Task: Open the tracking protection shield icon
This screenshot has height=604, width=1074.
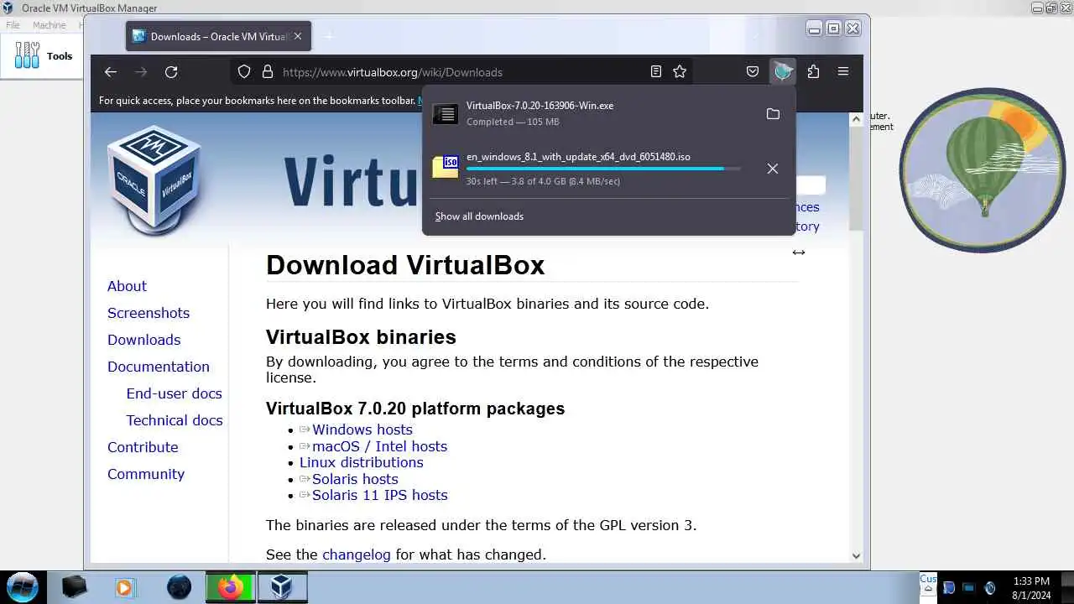Action: tap(244, 72)
